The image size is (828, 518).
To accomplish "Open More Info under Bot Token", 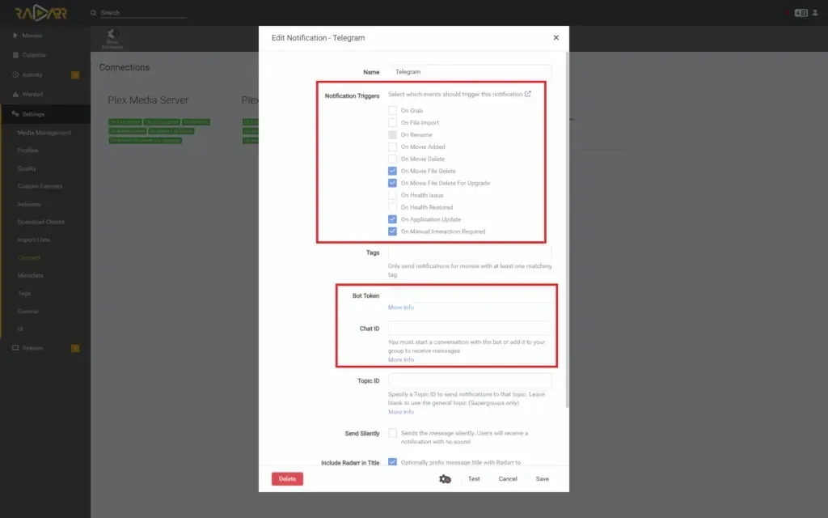I will coord(400,307).
